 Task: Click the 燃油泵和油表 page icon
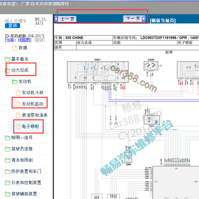click(x=18, y=115)
